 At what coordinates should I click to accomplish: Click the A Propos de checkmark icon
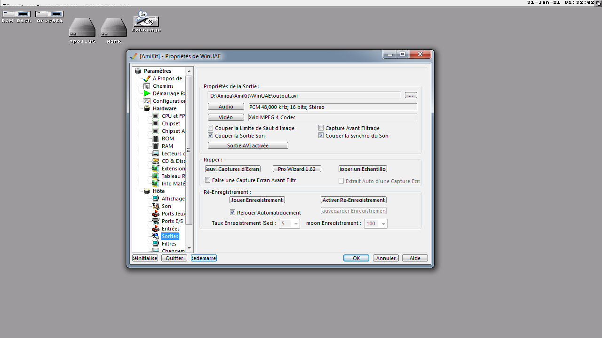pyautogui.click(x=147, y=78)
